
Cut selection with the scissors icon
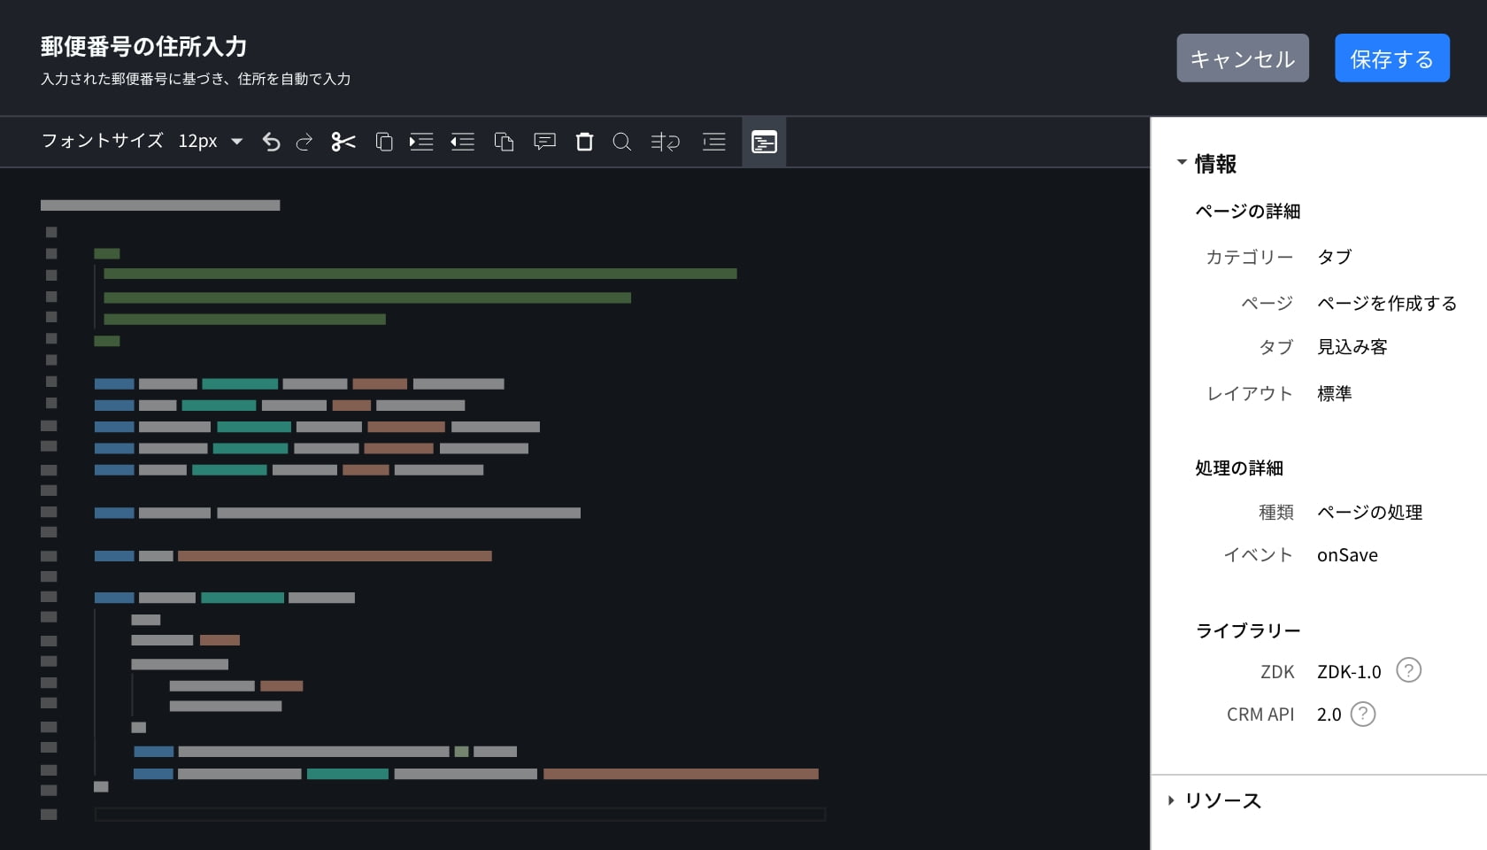coord(343,142)
